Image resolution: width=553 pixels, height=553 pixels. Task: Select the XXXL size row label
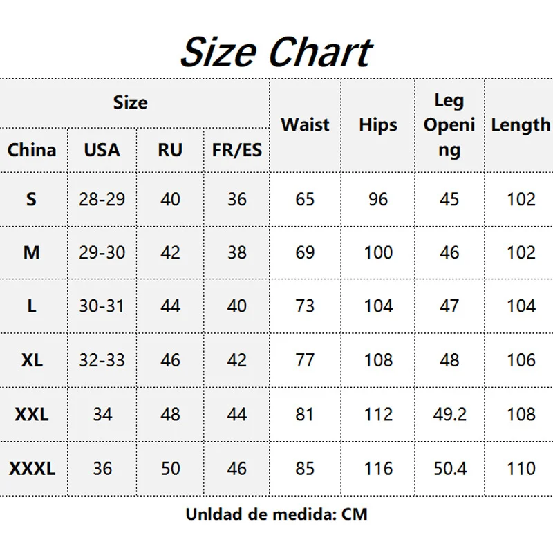click(32, 469)
